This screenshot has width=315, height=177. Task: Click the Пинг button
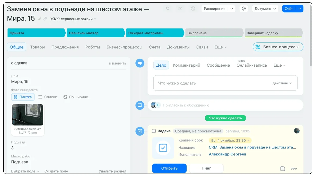(206, 168)
